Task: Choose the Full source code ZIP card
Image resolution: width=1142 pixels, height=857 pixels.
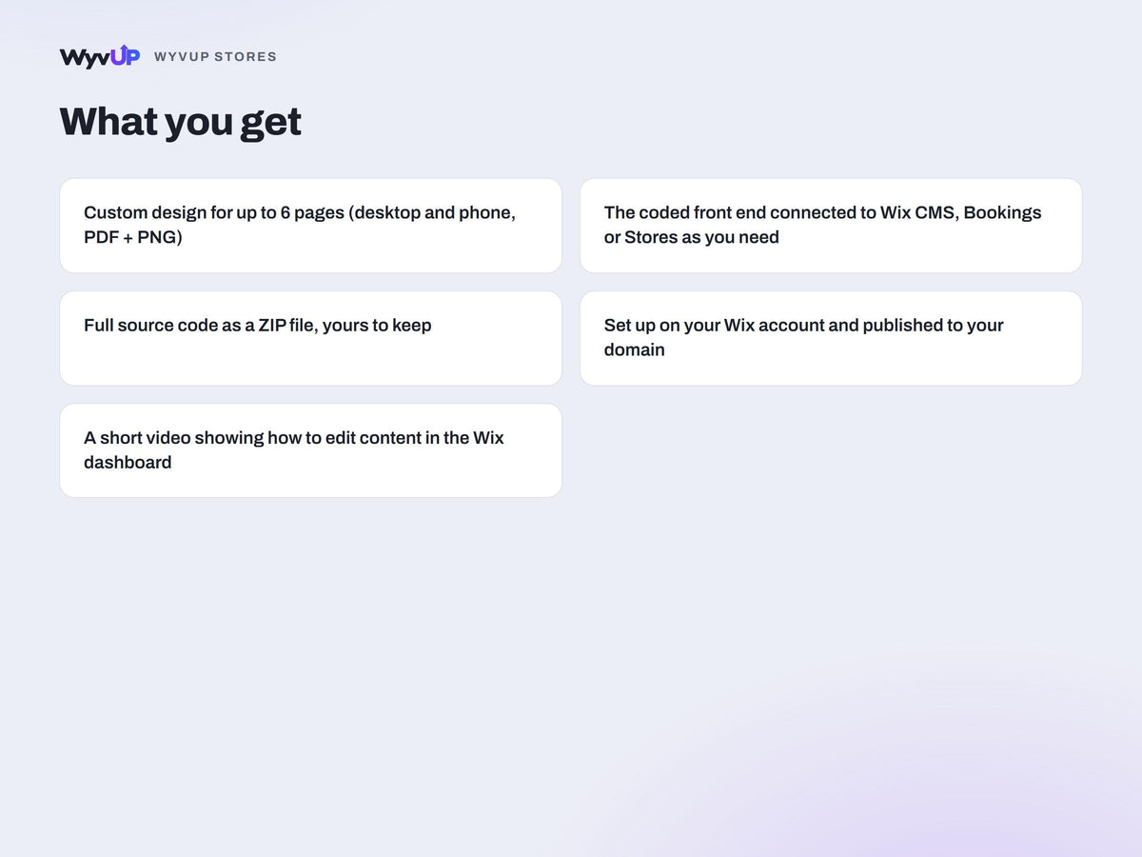Action: point(310,338)
